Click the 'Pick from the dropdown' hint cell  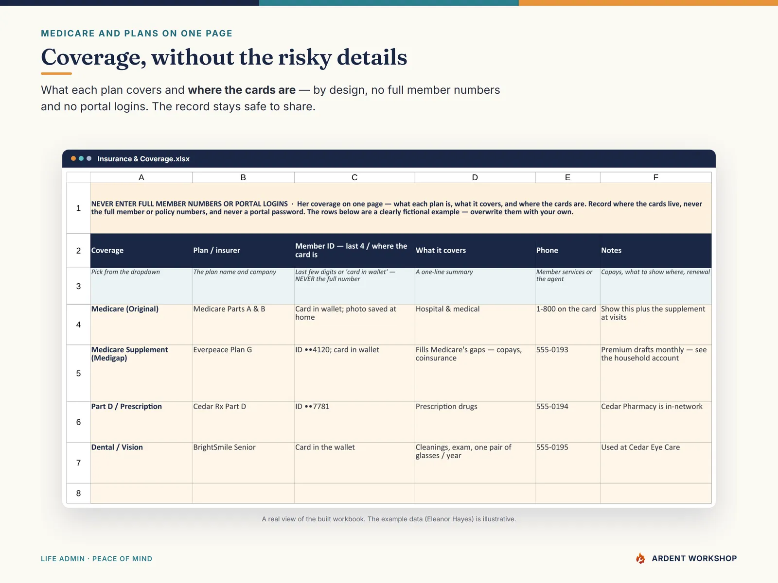pyautogui.click(x=141, y=286)
